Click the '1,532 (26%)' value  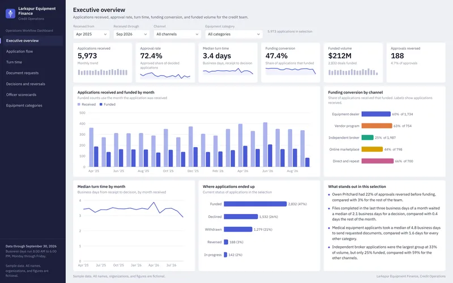click(268, 217)
